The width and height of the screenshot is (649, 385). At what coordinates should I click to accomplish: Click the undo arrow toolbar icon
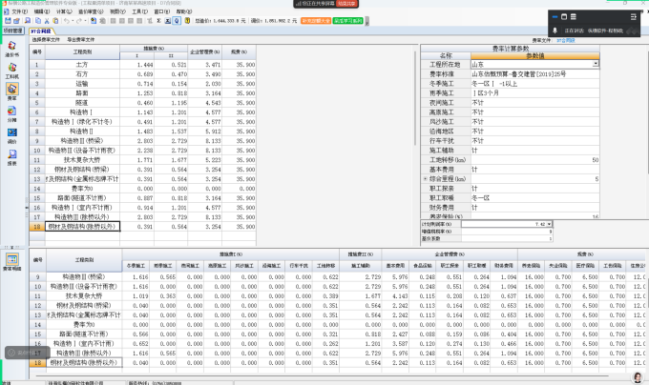pyautogui.click(x=66, y=21)
